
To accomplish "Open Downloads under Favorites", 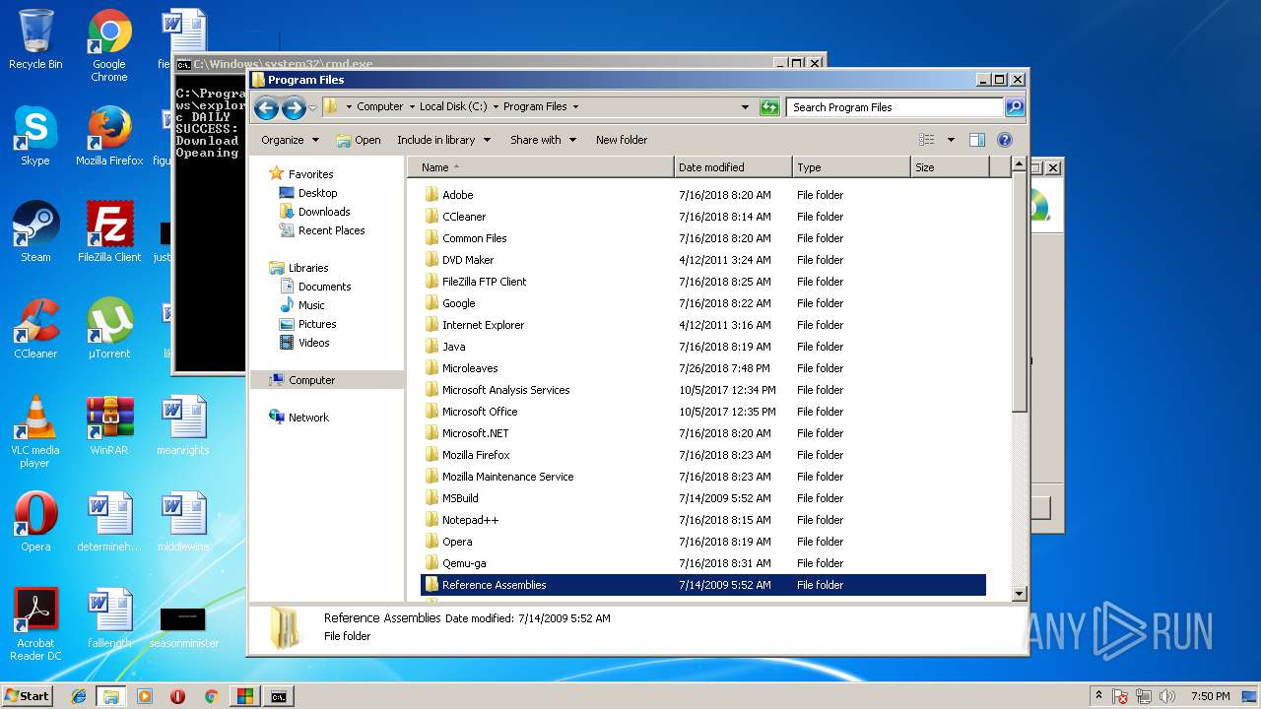I will click(x=324, y=212).
